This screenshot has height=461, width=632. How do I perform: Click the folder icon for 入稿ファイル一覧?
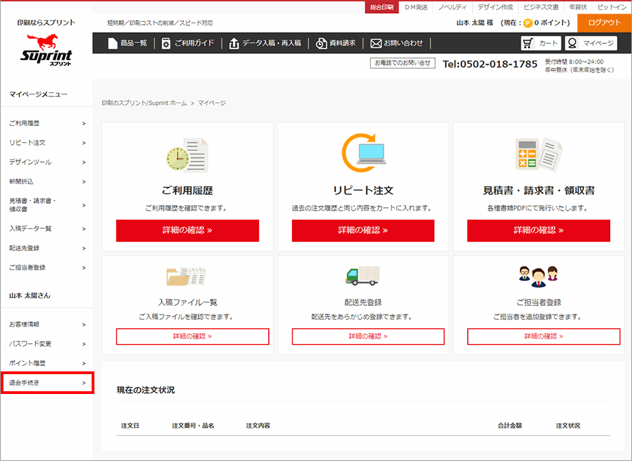point(186,276)
